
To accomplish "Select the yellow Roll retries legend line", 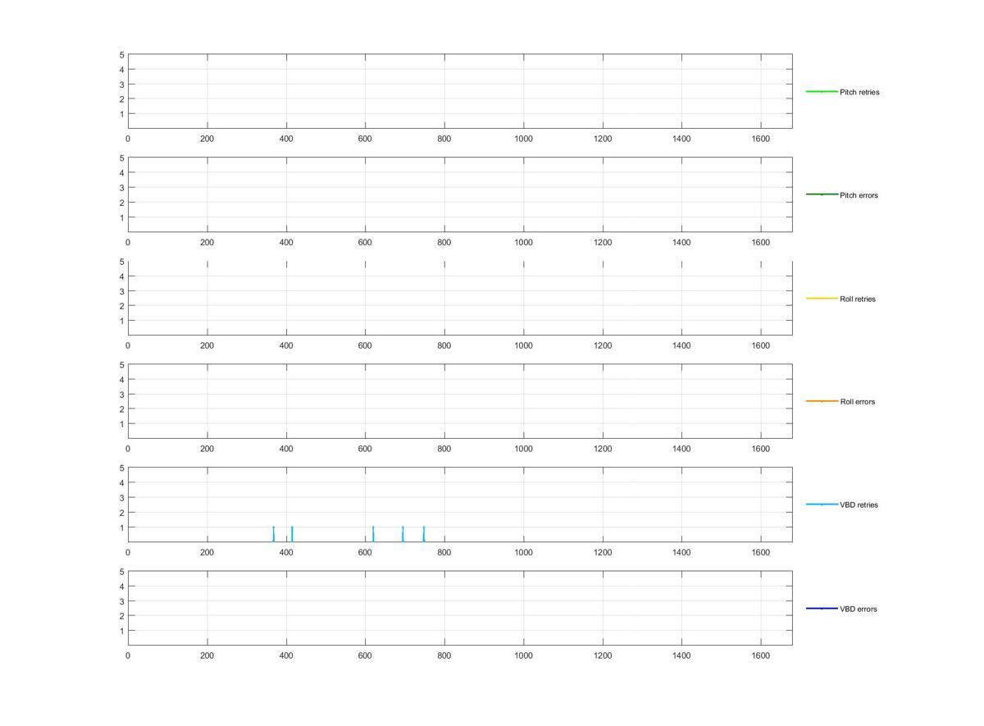I will coord(822,298).
